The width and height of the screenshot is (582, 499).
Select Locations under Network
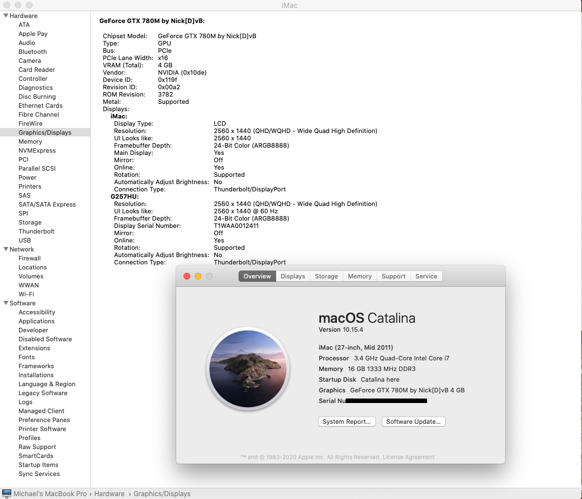point(33,267)
